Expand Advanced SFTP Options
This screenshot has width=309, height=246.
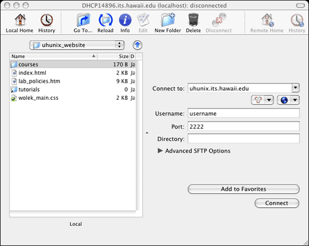tap(160, 151)
